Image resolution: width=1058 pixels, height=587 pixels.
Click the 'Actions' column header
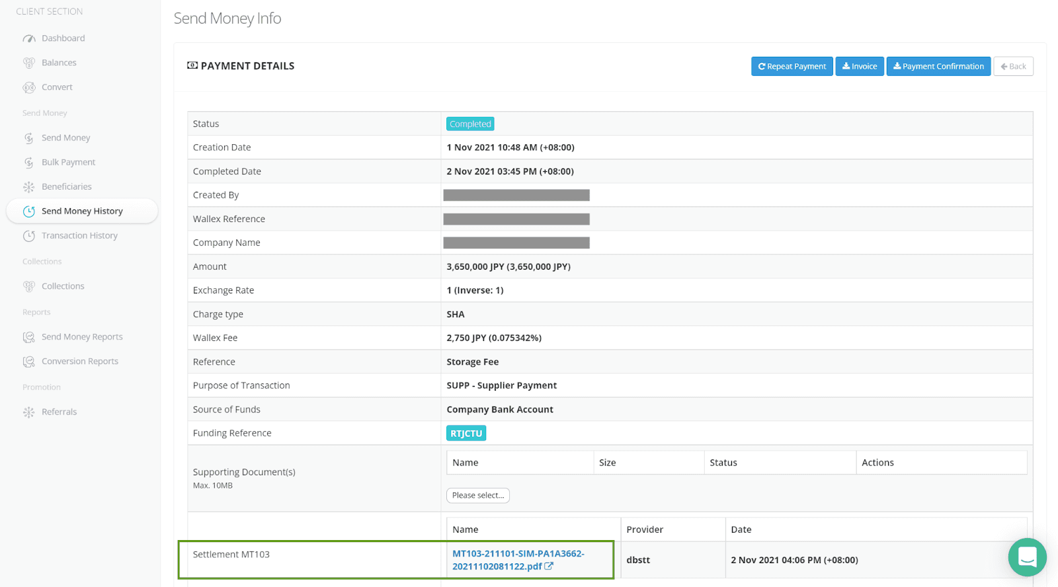[877, 463]
